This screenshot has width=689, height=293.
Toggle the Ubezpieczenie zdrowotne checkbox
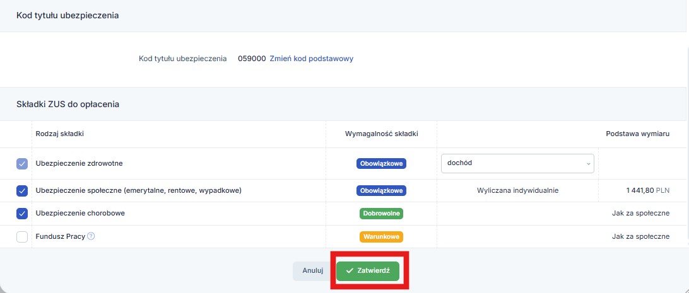point(22,164)
